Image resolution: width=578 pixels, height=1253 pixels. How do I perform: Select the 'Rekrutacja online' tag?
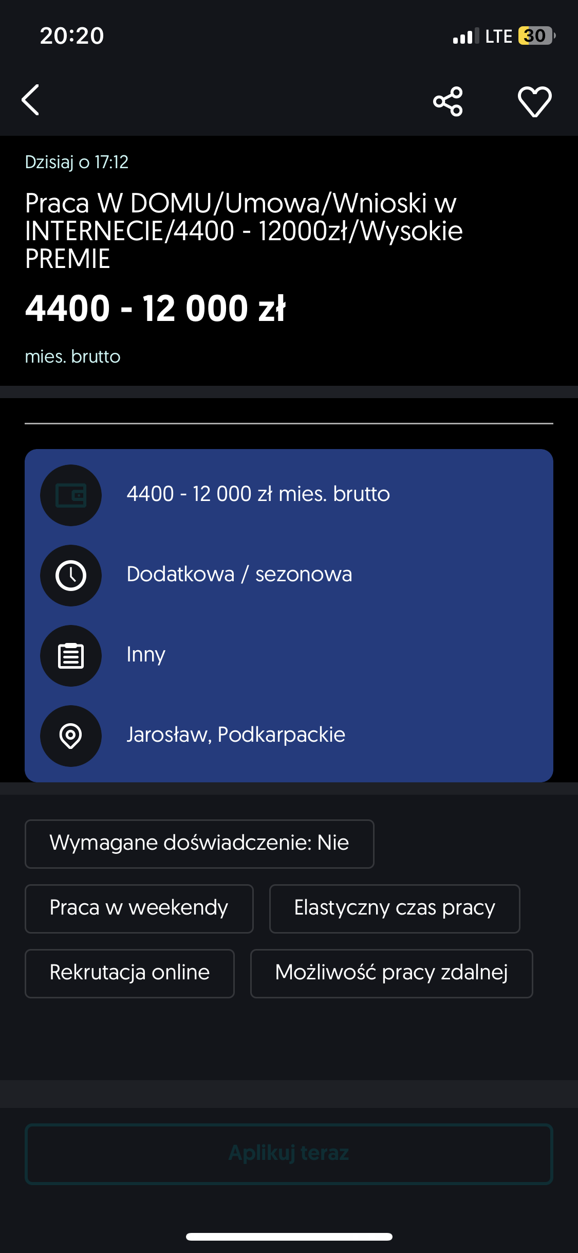coord(129,973)
